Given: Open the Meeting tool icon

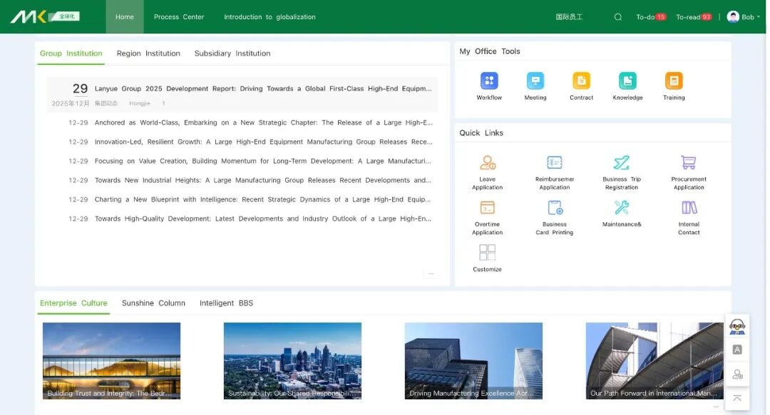Looking at the screenshot, I should tap(535, 81).
